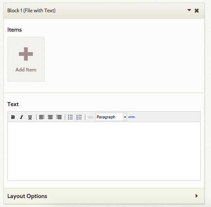Click the insert link icon
Screen dimensions: 211x207
click(90, 117)
